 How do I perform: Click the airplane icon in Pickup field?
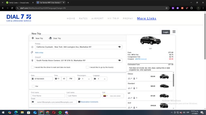click(x=119, y=47)
